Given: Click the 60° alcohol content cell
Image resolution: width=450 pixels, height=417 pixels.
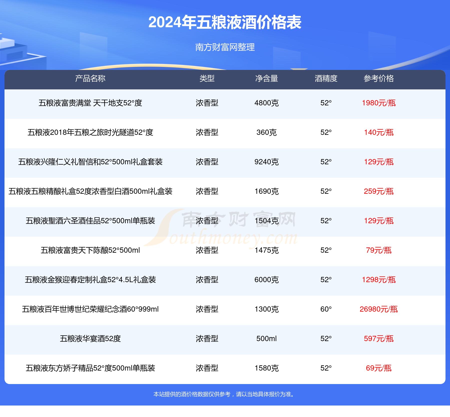Looking at the screenshot, I should pyautogui.click(x=326, y=309).
